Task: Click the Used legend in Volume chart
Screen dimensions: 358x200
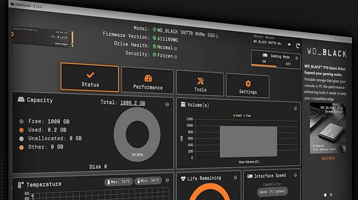Action: coord(237,115)
